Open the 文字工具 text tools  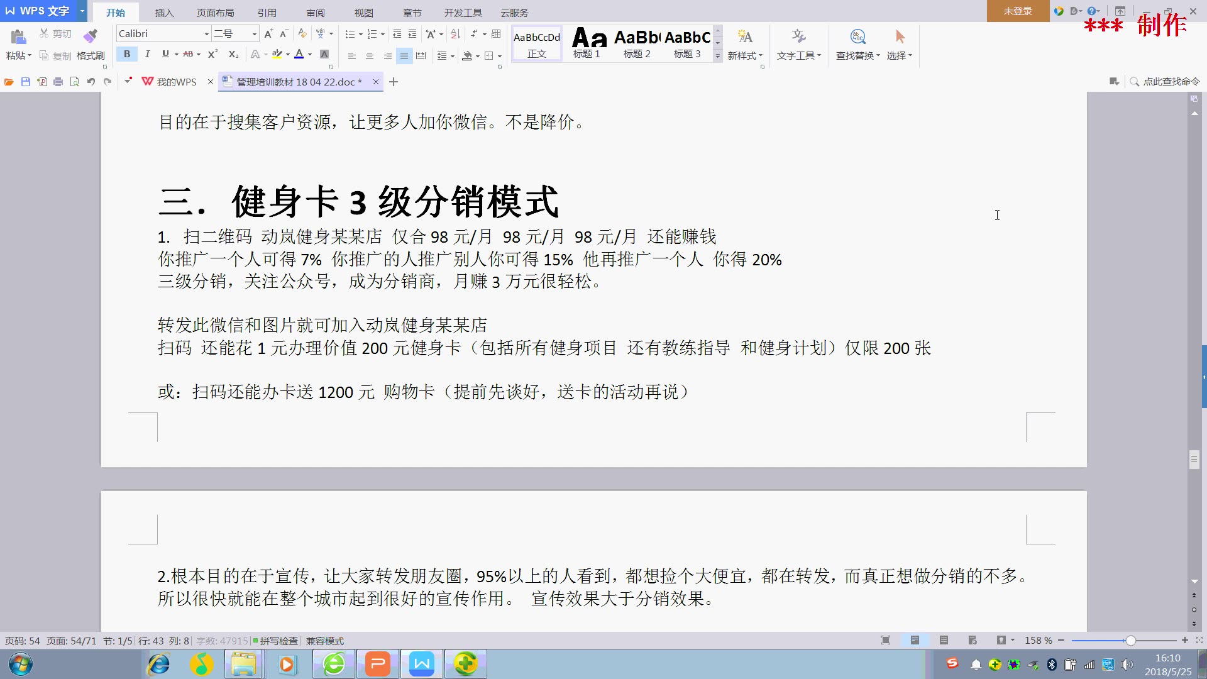[x=797, y=44]
